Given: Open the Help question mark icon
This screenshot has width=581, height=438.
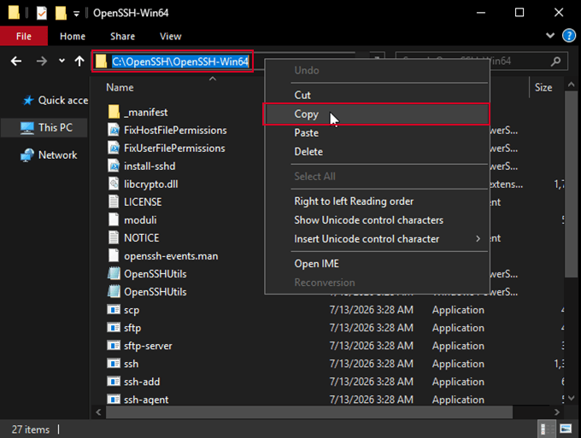Looking at the screenshot, I should 569,36.
